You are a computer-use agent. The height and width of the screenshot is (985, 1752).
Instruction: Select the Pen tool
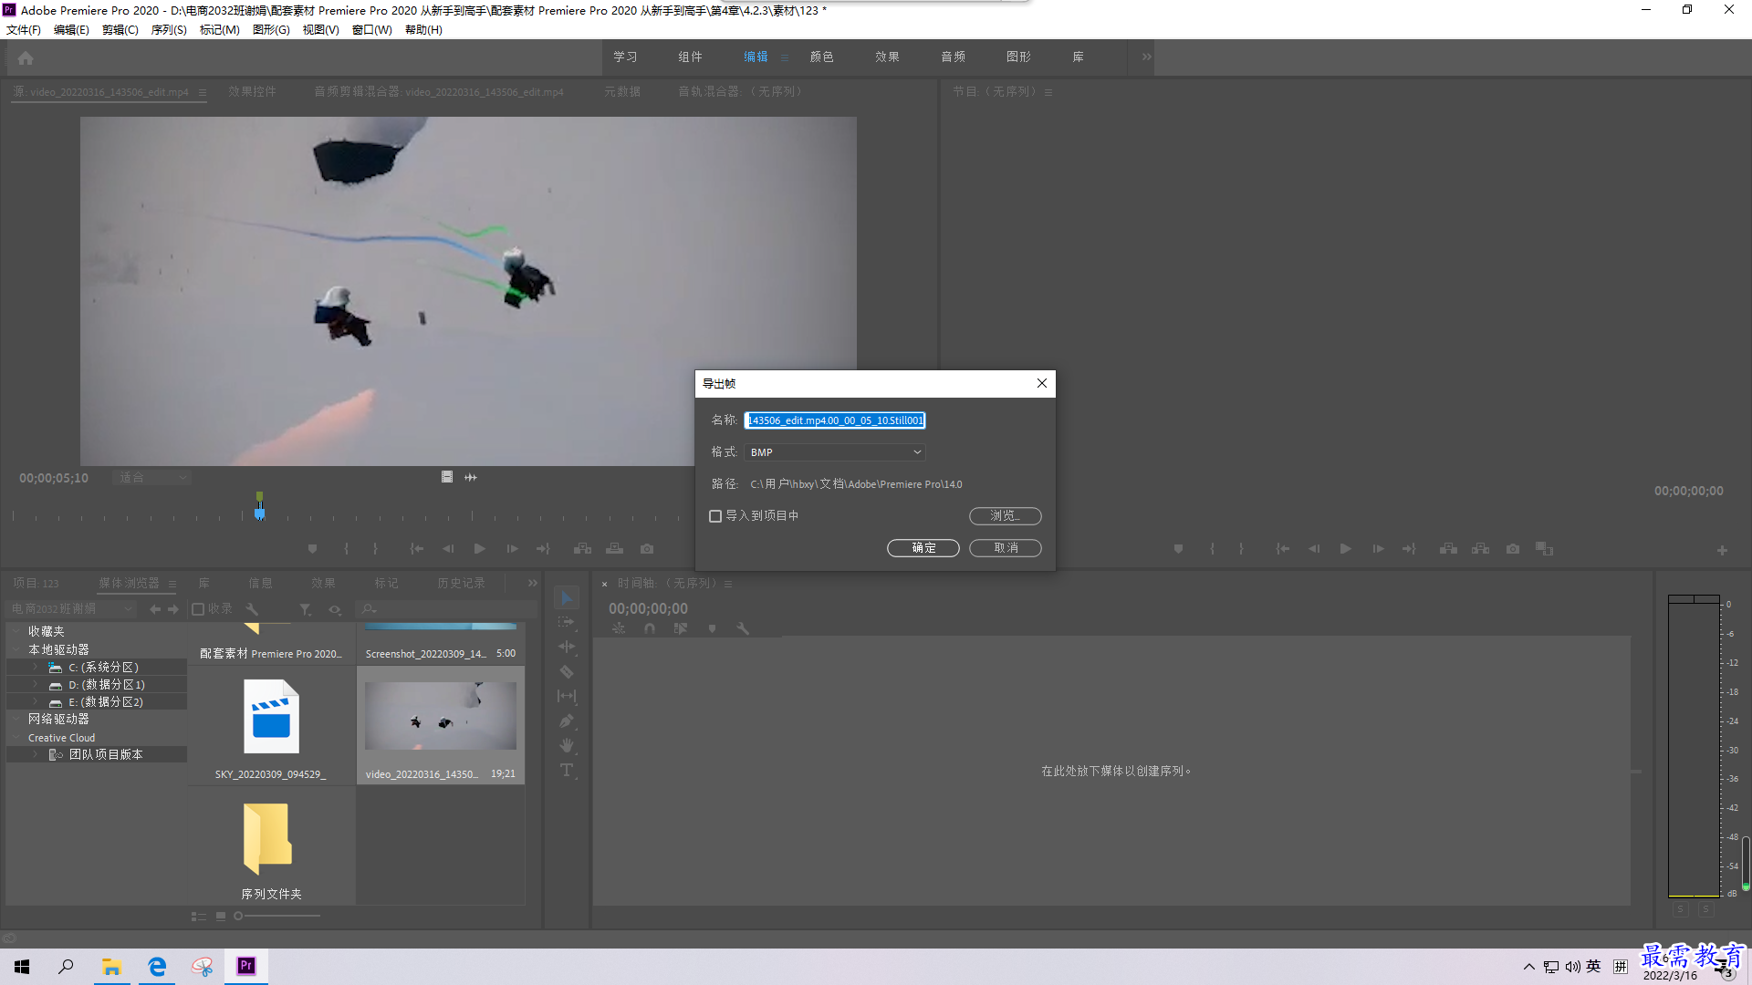point(567,721)
